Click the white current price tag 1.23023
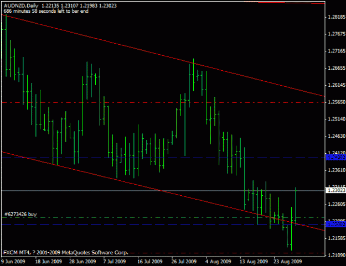Image resolution: width=346 pixels, height=266 pixels. click(x=336, y=190)
